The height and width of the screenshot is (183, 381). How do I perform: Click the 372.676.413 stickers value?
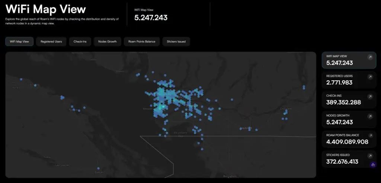[342, 162]
